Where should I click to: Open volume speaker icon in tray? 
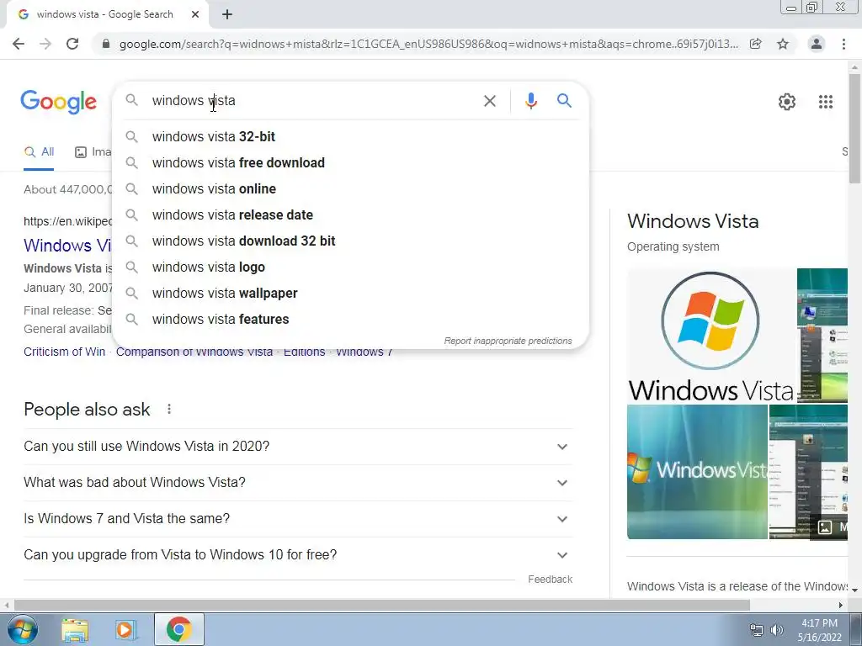tap(776, 630)
